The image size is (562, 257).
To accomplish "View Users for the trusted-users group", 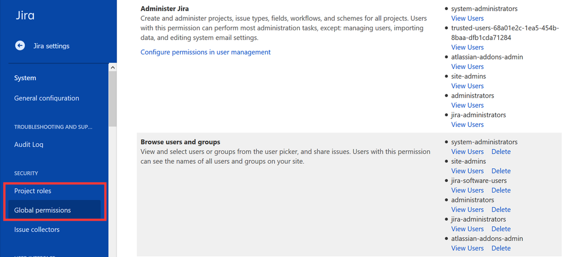I will (467, 47).
